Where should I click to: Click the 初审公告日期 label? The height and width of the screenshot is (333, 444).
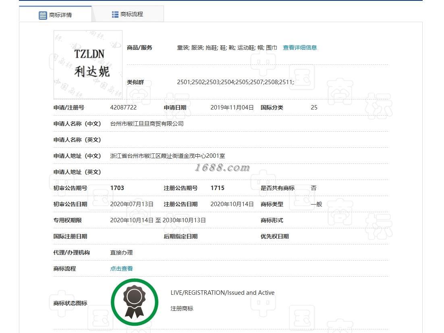point(70,204)
